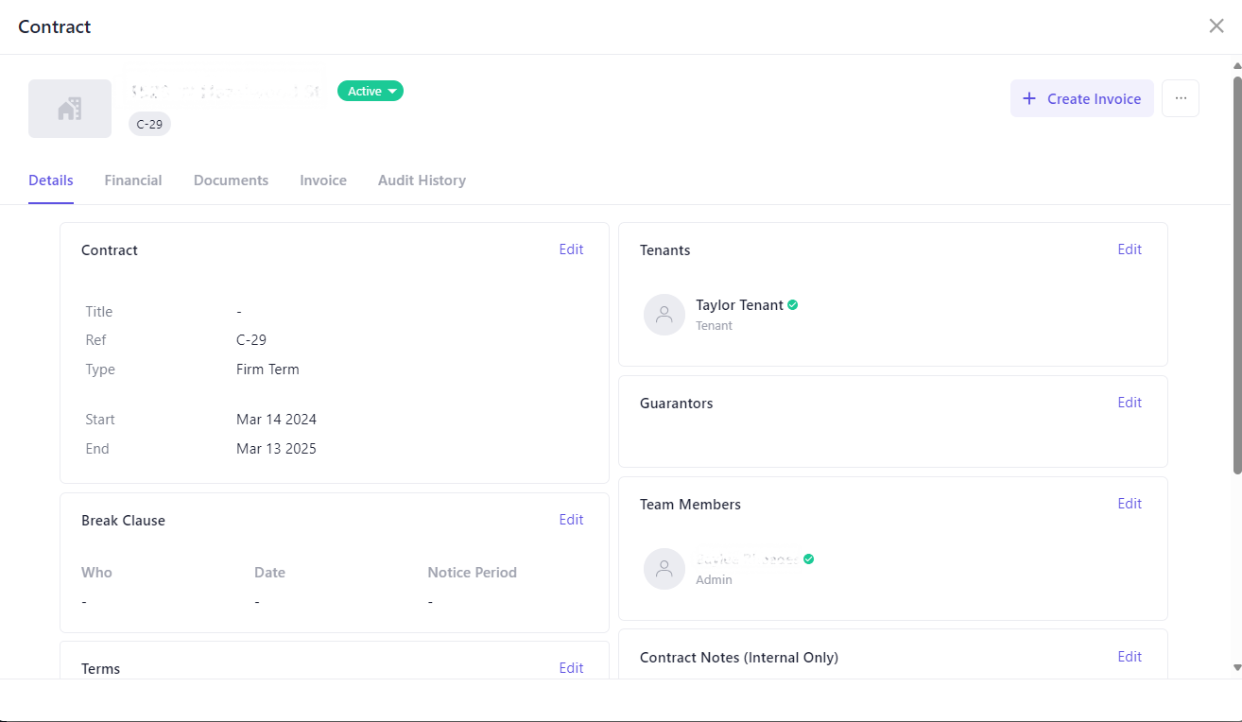The height and width of the screenshot is (722, 1242).
Task: Click the Admin team member avatar
Action: coord(664,568)
